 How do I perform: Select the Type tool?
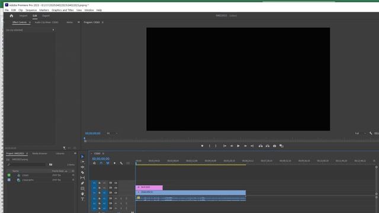click(x=82, y=199)
